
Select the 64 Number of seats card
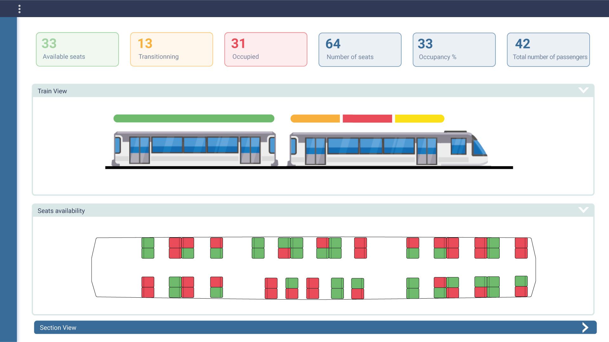pos(360,50)
